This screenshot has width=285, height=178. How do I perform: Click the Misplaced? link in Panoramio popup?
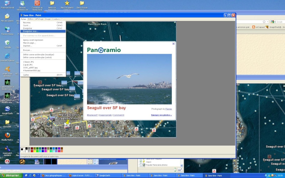[92, 115]
